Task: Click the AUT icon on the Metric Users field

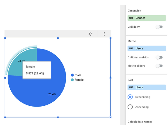Action: tap(131, 48)
